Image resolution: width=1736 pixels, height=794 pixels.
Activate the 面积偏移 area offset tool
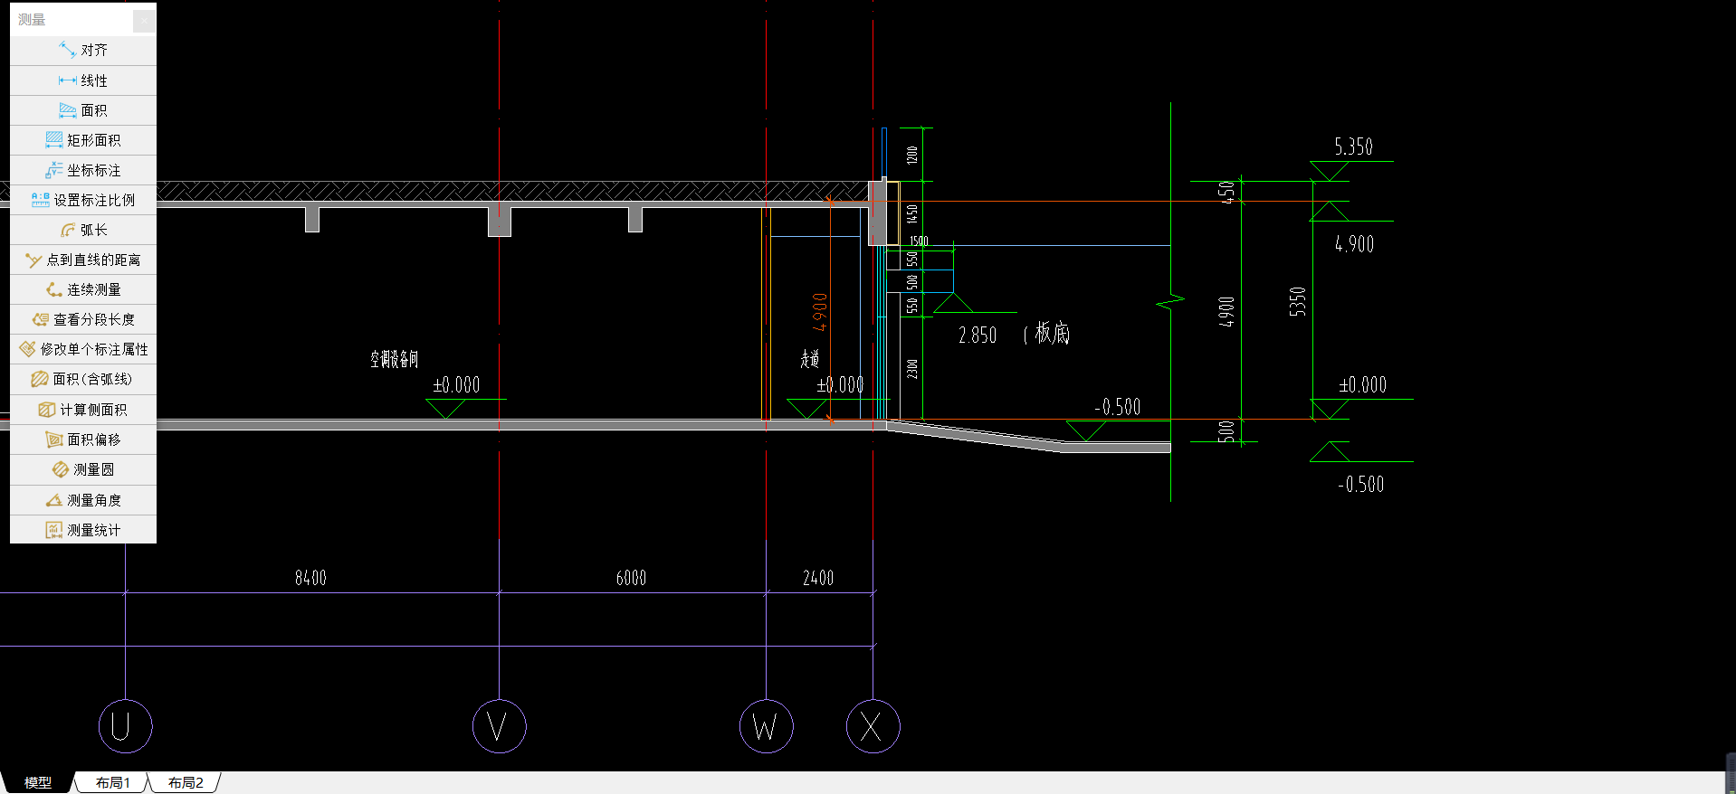coord(83,440)
